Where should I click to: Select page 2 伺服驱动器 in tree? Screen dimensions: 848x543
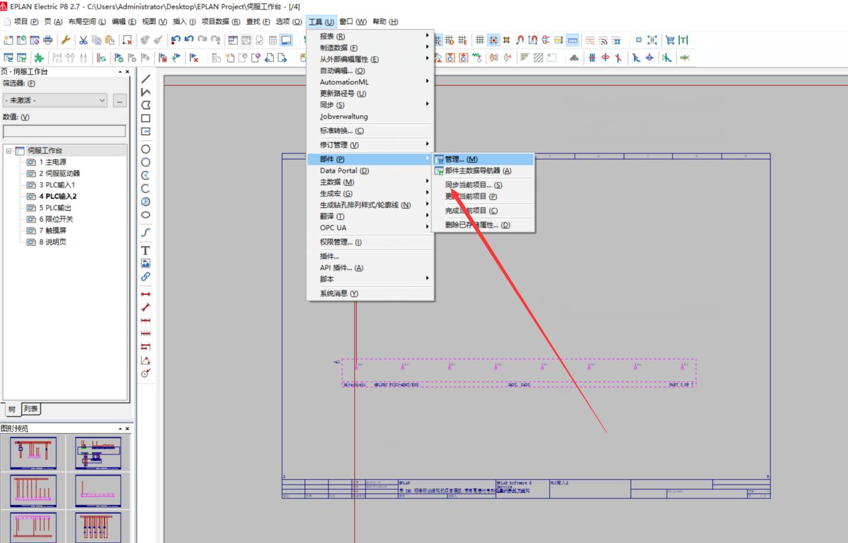pos(59,173)
